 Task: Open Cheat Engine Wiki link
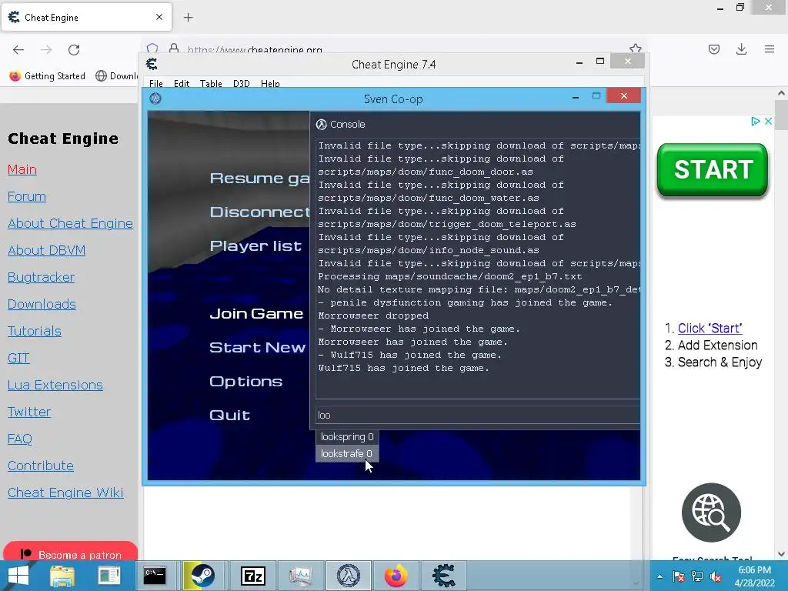(x=65, y=492)
